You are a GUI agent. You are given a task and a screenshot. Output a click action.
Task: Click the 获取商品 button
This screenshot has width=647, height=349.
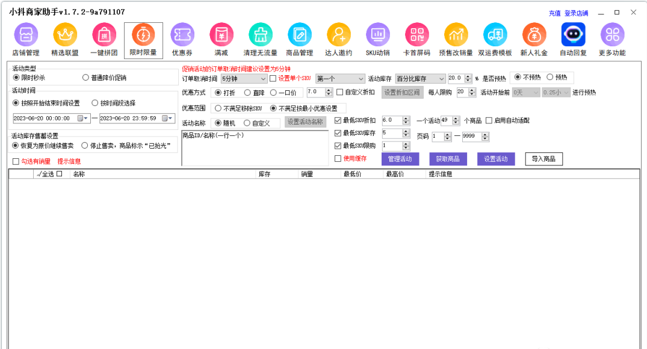[448, 159]
